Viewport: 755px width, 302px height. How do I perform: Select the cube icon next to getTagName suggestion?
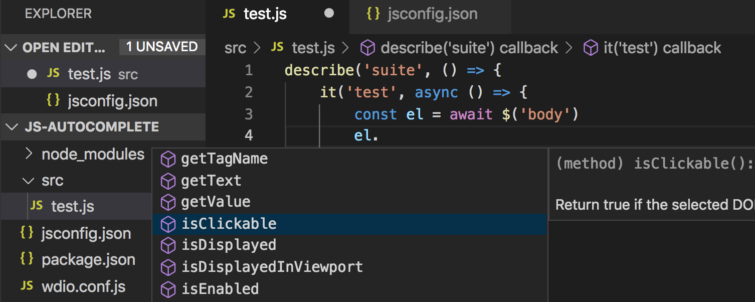point(168,159)
